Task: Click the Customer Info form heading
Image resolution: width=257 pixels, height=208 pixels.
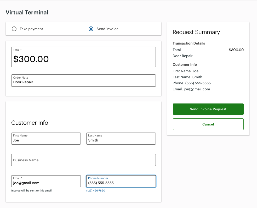Action: tap(30, 123)
